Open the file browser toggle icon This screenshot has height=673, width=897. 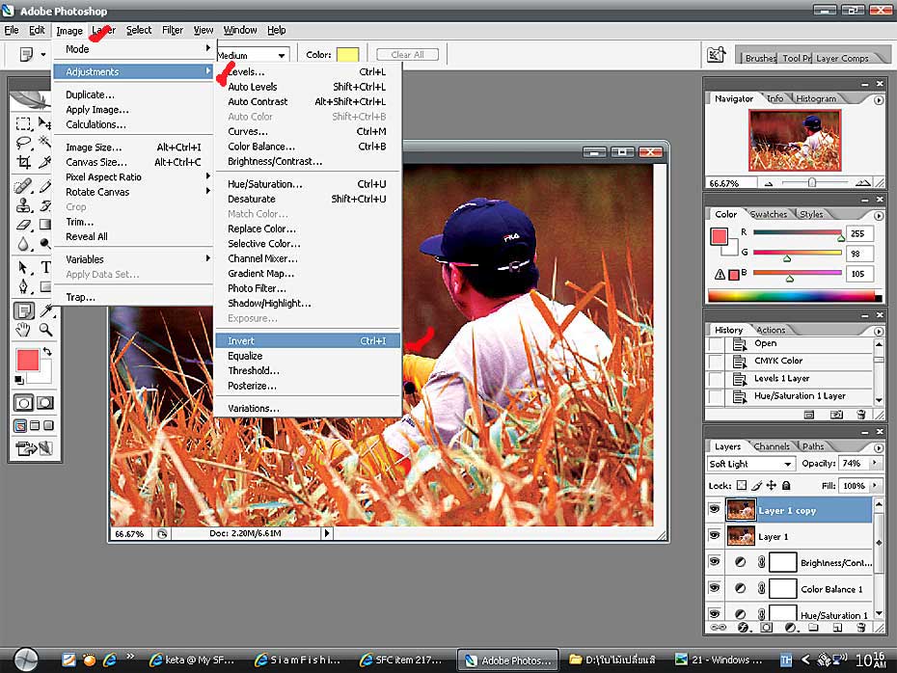click(716, 54)
